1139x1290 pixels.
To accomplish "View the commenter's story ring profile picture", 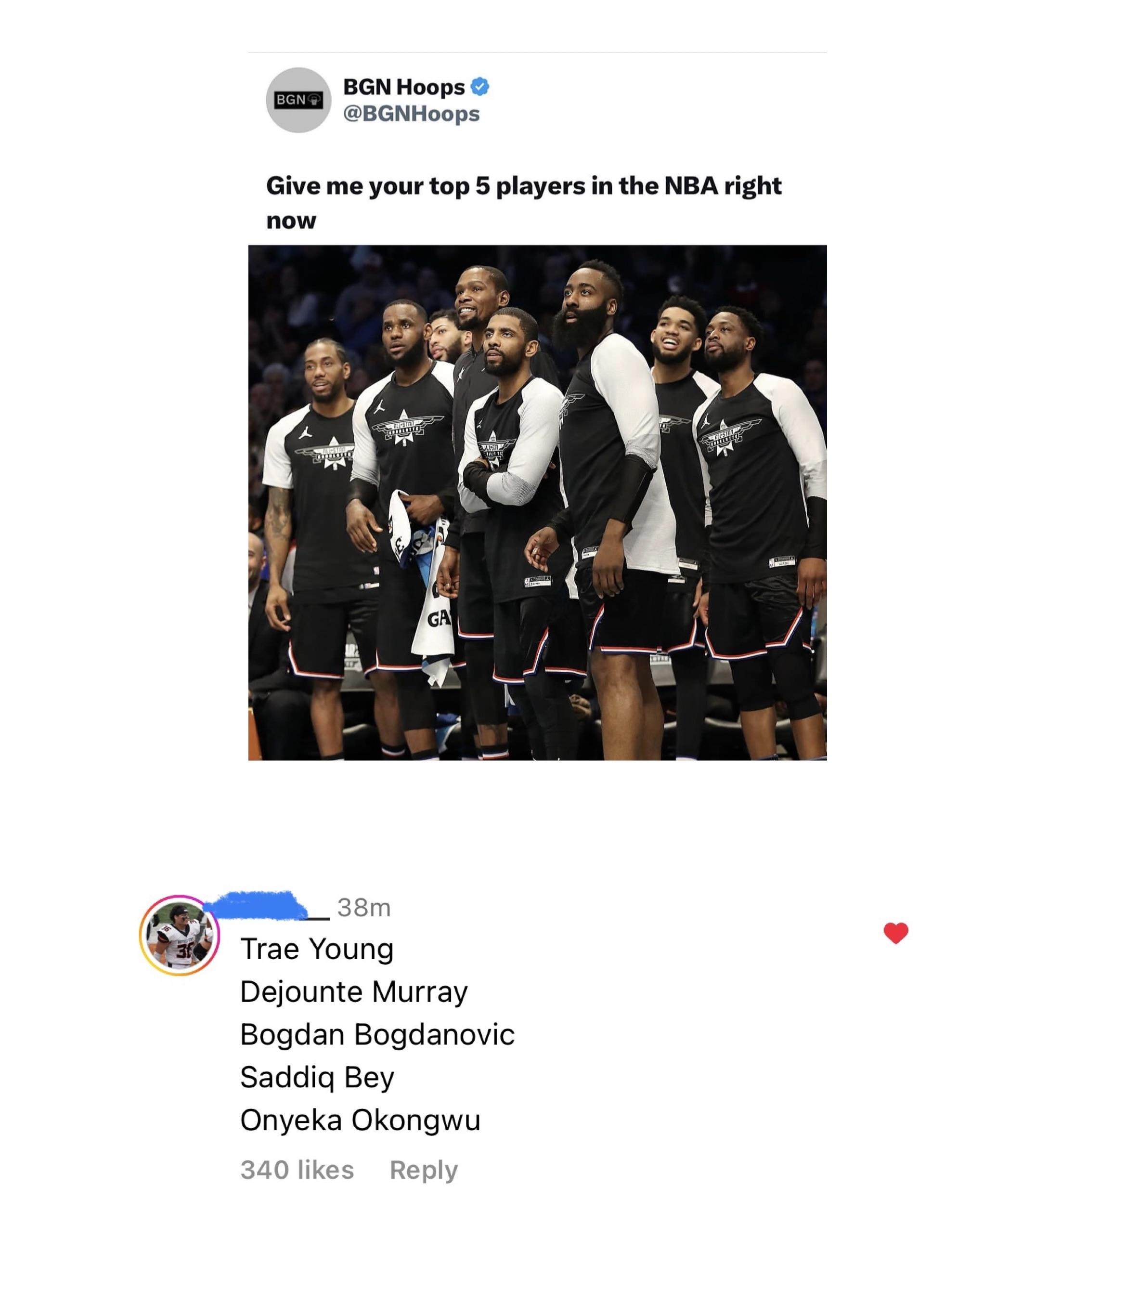I will (x=179, y=935).
